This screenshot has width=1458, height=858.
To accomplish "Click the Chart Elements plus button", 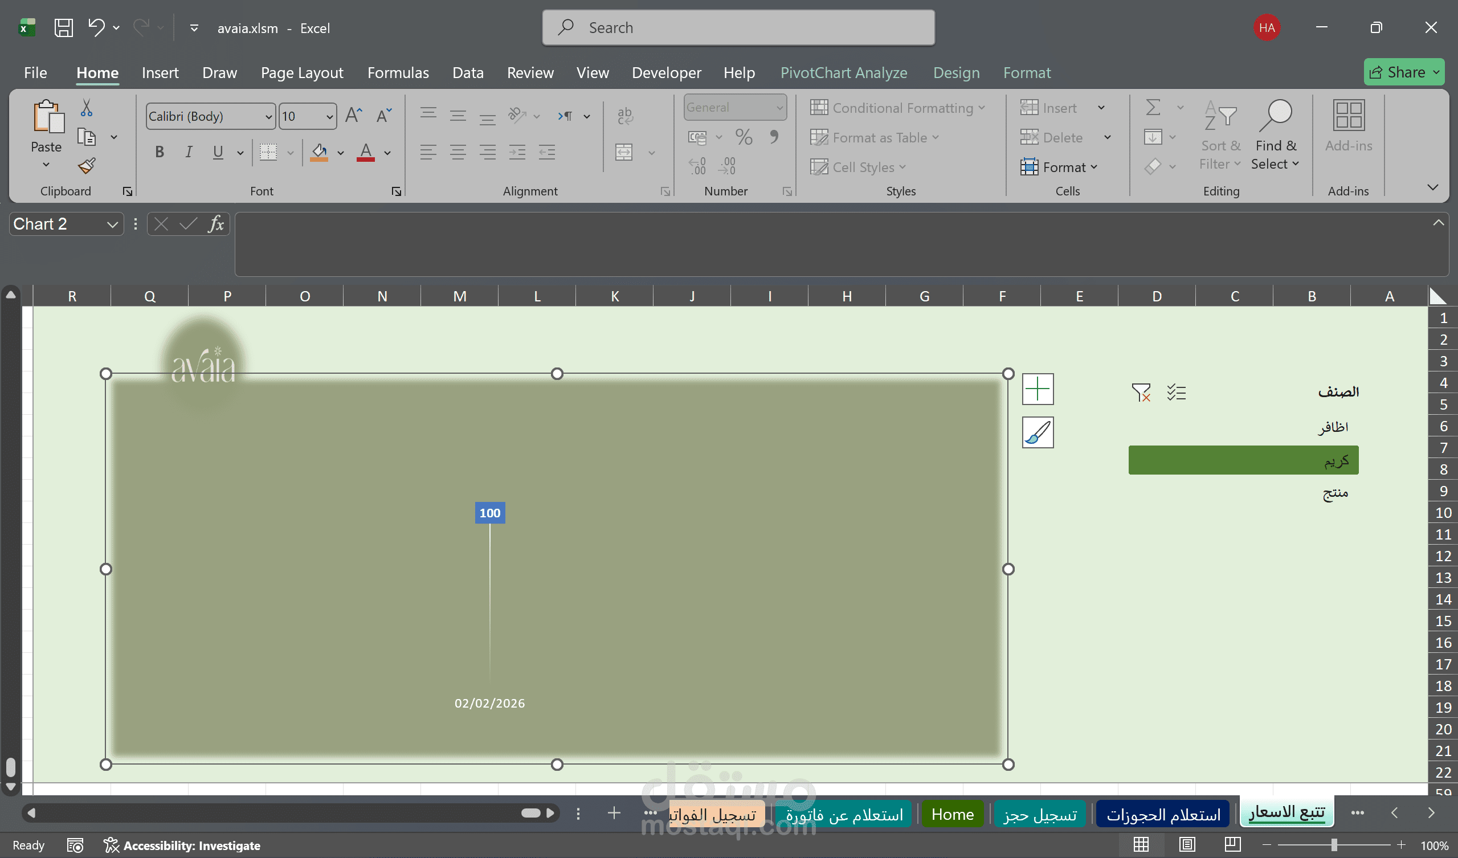I will click(x=1038, y=389).
